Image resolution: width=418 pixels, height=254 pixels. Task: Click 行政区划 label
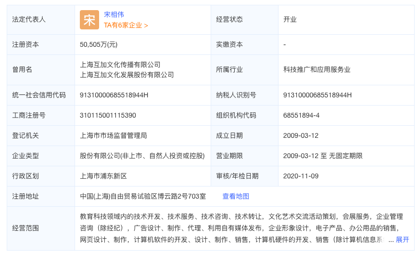[25, 176]
